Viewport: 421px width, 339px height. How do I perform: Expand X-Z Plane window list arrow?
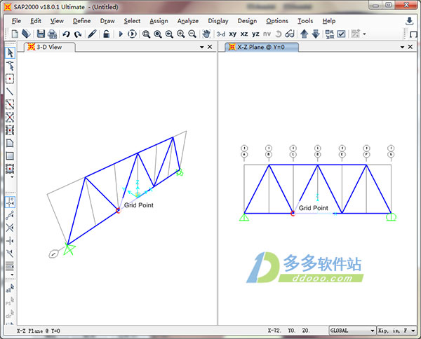(402, 47)
